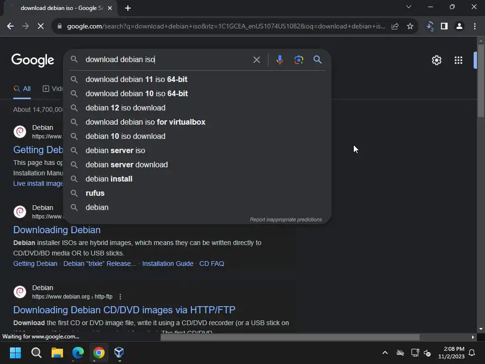485x364 pixels.
Task: Click the scroll-right arrow of horizontal scrollbar
Action: 473,337
